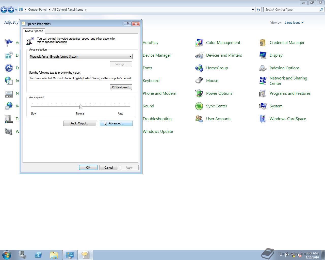Screen dimensions: 325x260
Task: Click the Preview Voice button
Action: point(121,87)
